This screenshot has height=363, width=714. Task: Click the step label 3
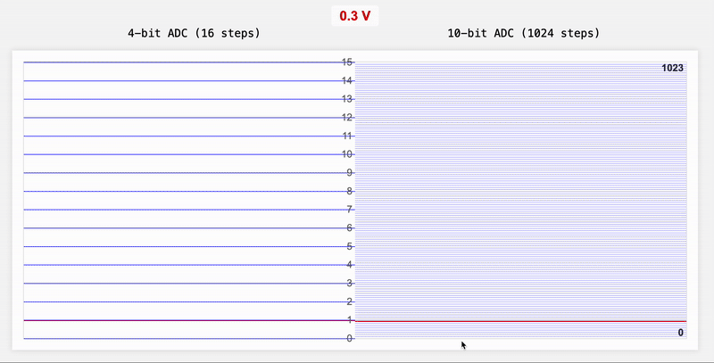coord(350,284)
